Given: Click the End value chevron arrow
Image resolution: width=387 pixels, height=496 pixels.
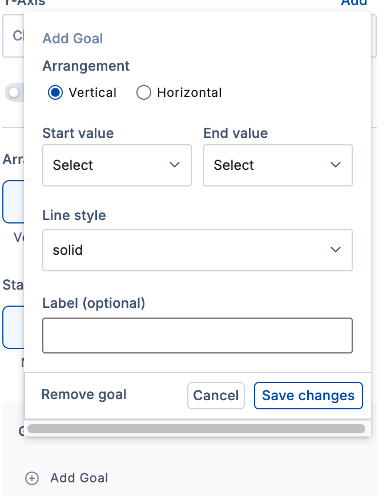Looking at the screenshot, I should (336, 165).
